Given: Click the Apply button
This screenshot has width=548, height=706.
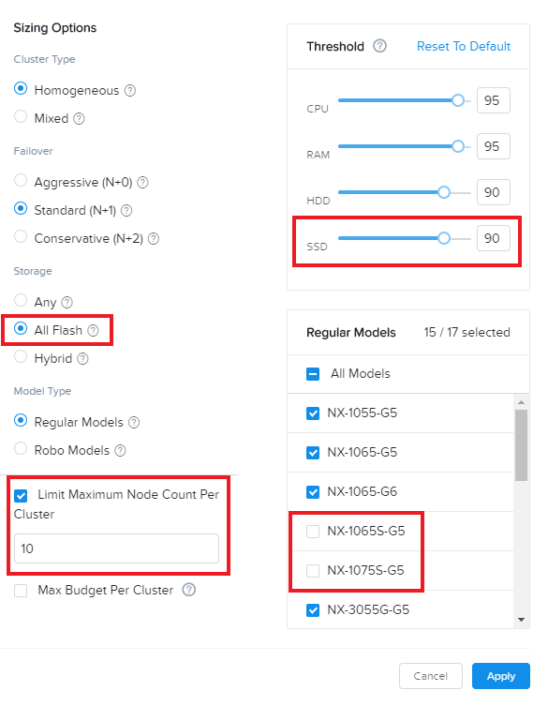Looking at the screenshot, I should click(x=501, y=676).
